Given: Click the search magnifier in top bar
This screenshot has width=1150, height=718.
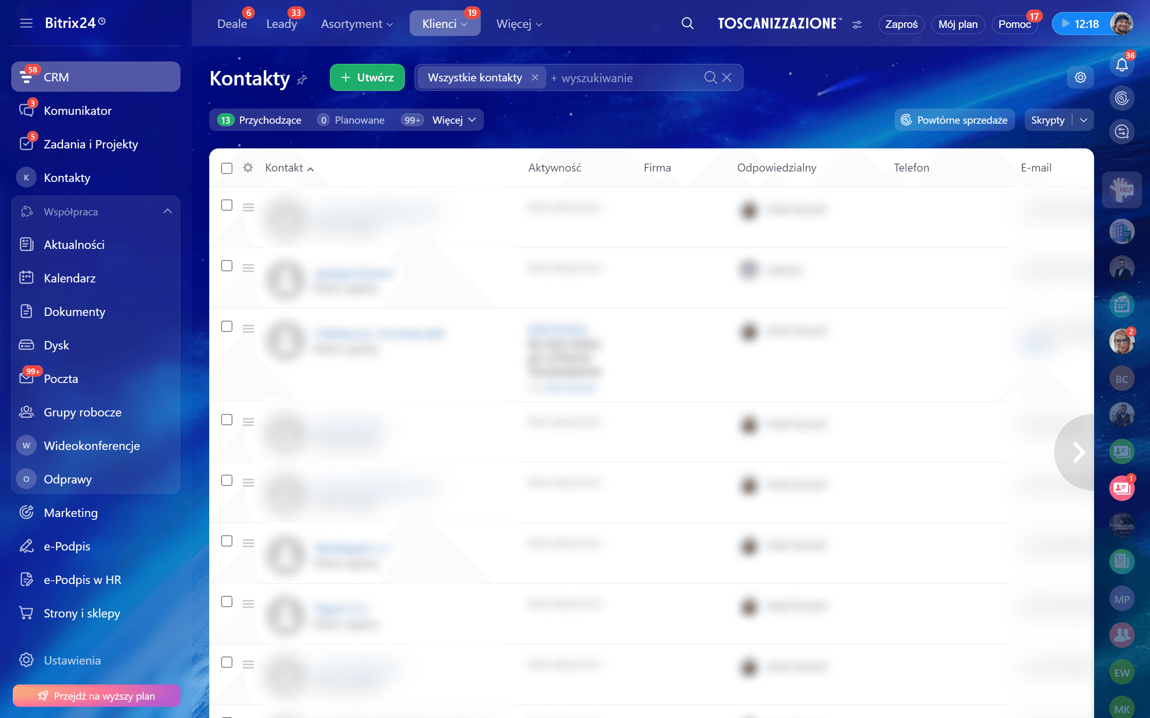Looking at the screenshot, I should point(687,23).
